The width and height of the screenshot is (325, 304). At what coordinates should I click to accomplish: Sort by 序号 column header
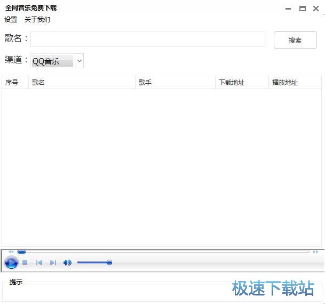[15, 83]
